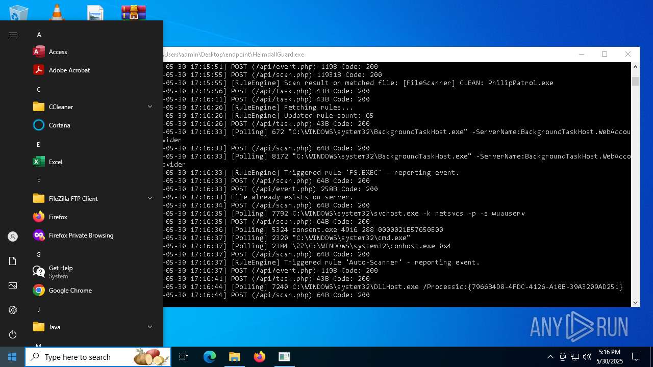Click the 'Triggered rule 'FS.EXEC'' log line
The image size is (653, 367).
tap(312, 172)
